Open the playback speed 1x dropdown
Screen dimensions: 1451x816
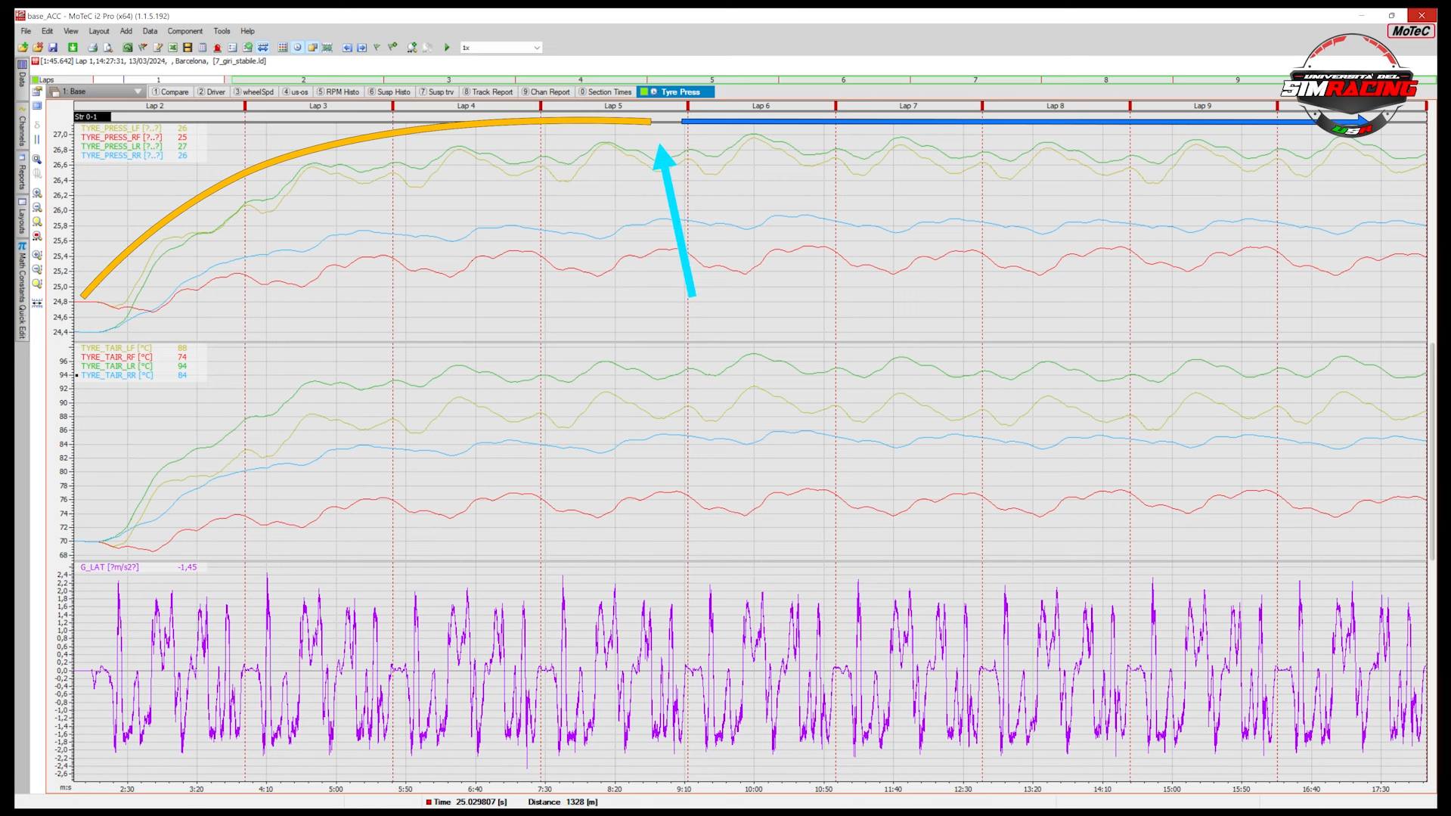point(536,48)
